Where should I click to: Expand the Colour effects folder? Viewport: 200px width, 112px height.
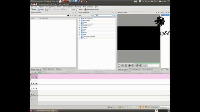point(79,22)
